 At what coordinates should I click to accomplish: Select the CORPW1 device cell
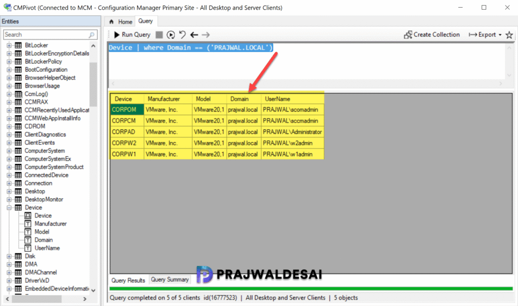point(127,154)
